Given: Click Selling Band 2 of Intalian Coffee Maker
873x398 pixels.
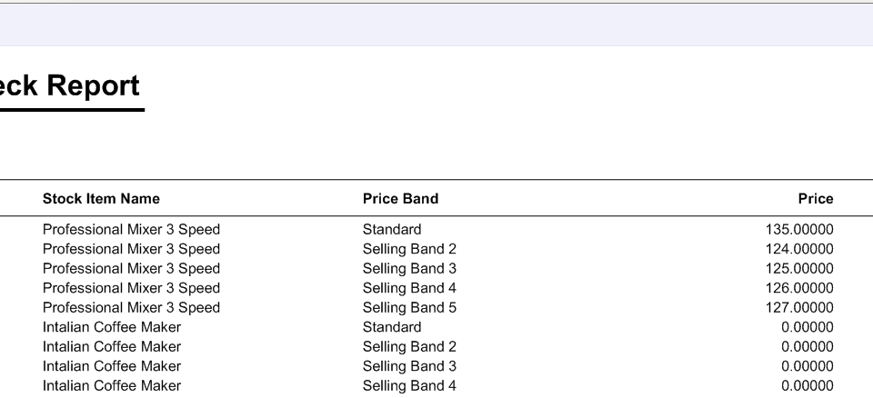Looking at the screenshot, I should pos(409,346).
